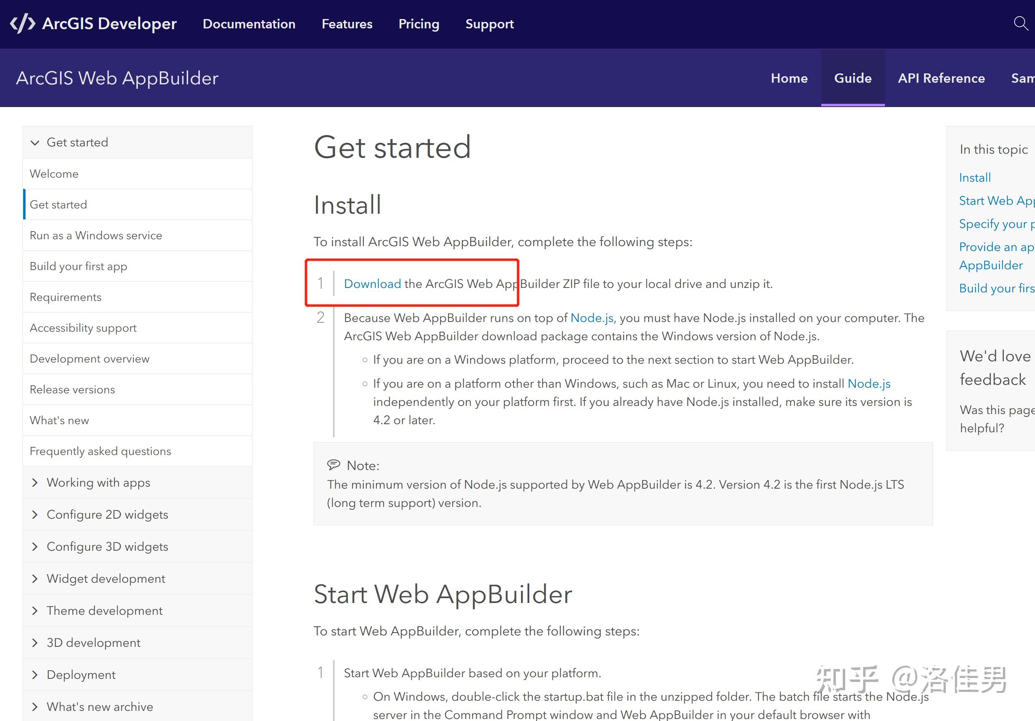Click the ArcGIS Web AppBuilder title

click(117, 78)
